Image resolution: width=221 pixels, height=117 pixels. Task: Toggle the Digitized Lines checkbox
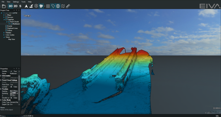click(x=6, y=28)
